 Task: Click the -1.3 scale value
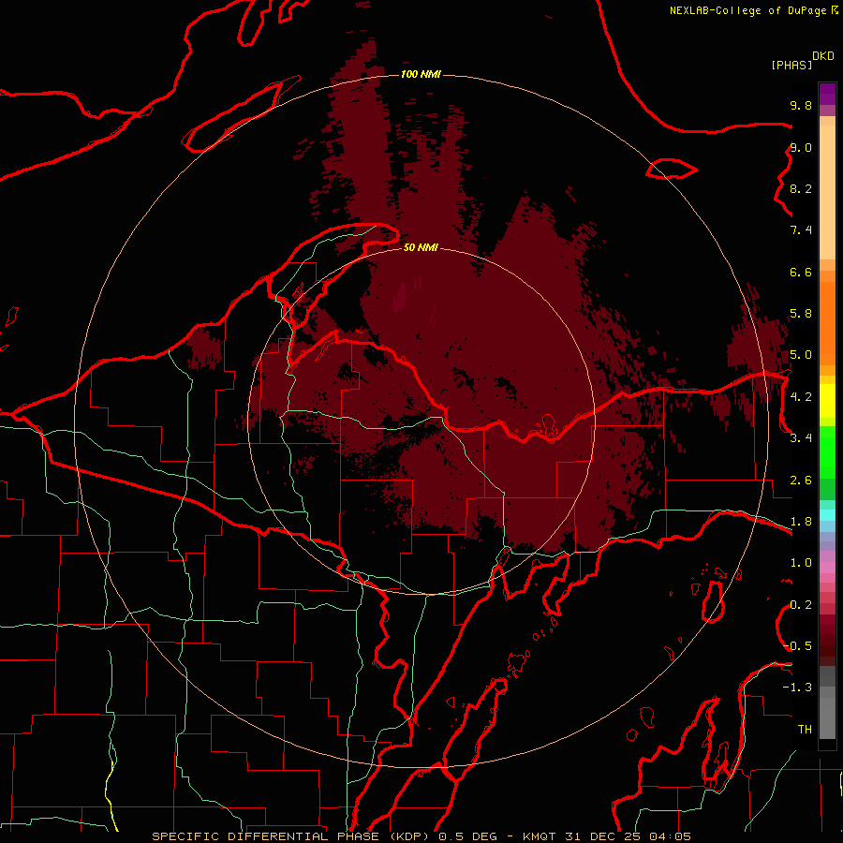[797, 688]
